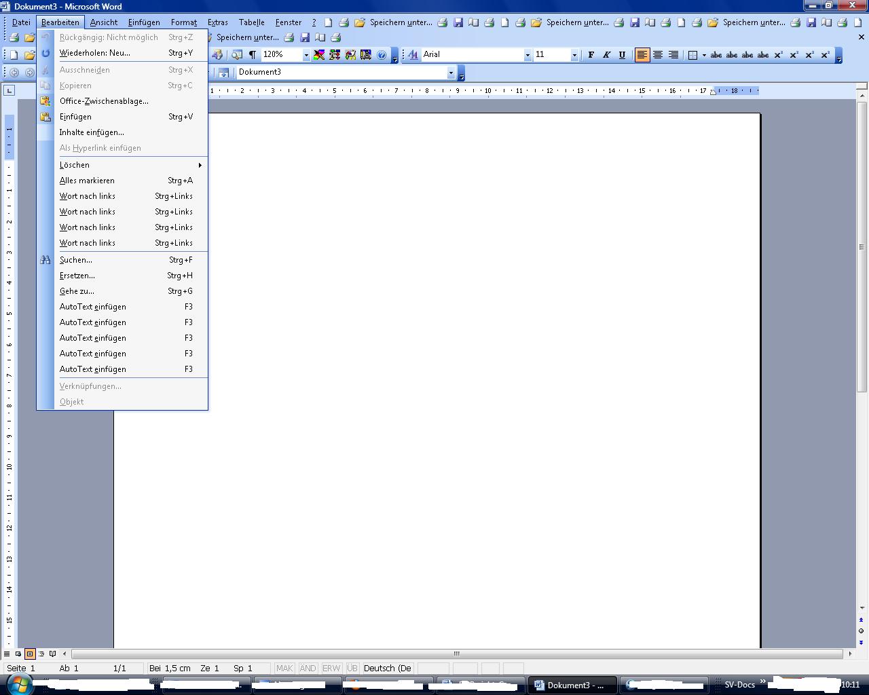Choose Wiederholen: Neu... in Bearbeiten menu
The height and width of the screenshot is (695, 869).
[122, 53]
